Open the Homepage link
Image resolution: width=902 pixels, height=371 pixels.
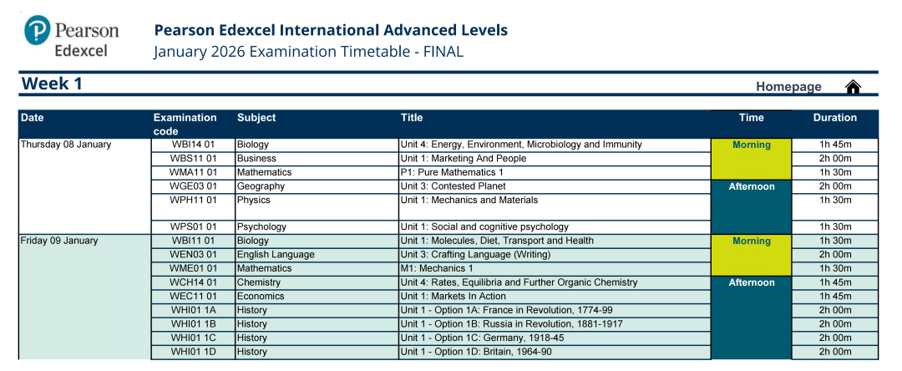(788, 87)
